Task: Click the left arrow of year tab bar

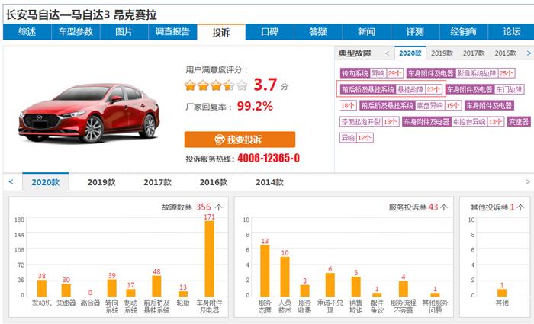Action: coord(11,182)
